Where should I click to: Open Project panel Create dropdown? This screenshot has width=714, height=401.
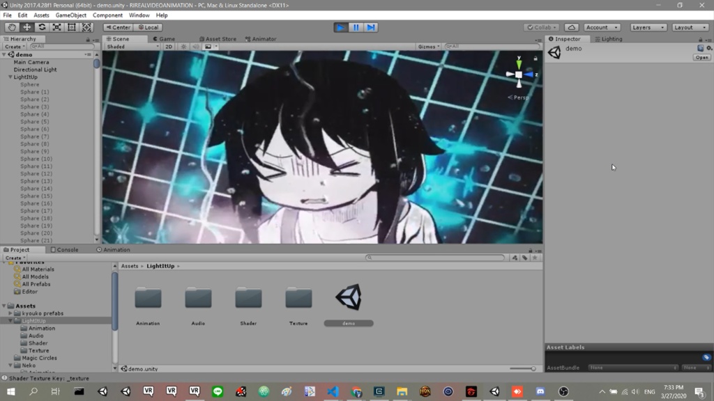point(15,258)
